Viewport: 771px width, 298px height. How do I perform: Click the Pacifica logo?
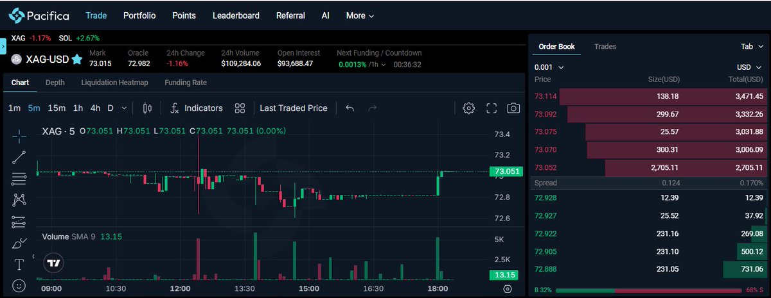(x=39, y=15)
